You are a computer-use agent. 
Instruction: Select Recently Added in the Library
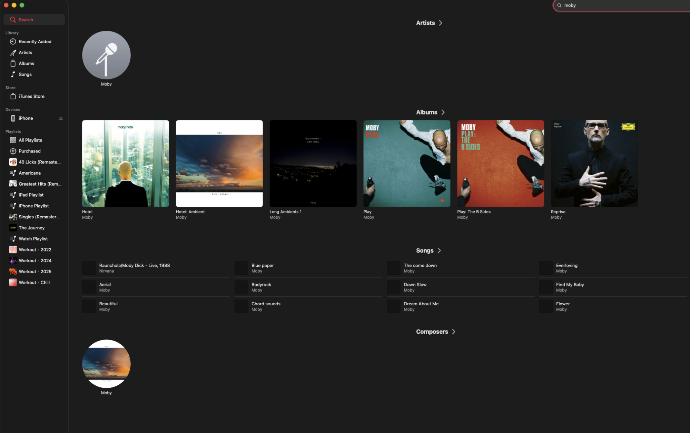[35, 41]
